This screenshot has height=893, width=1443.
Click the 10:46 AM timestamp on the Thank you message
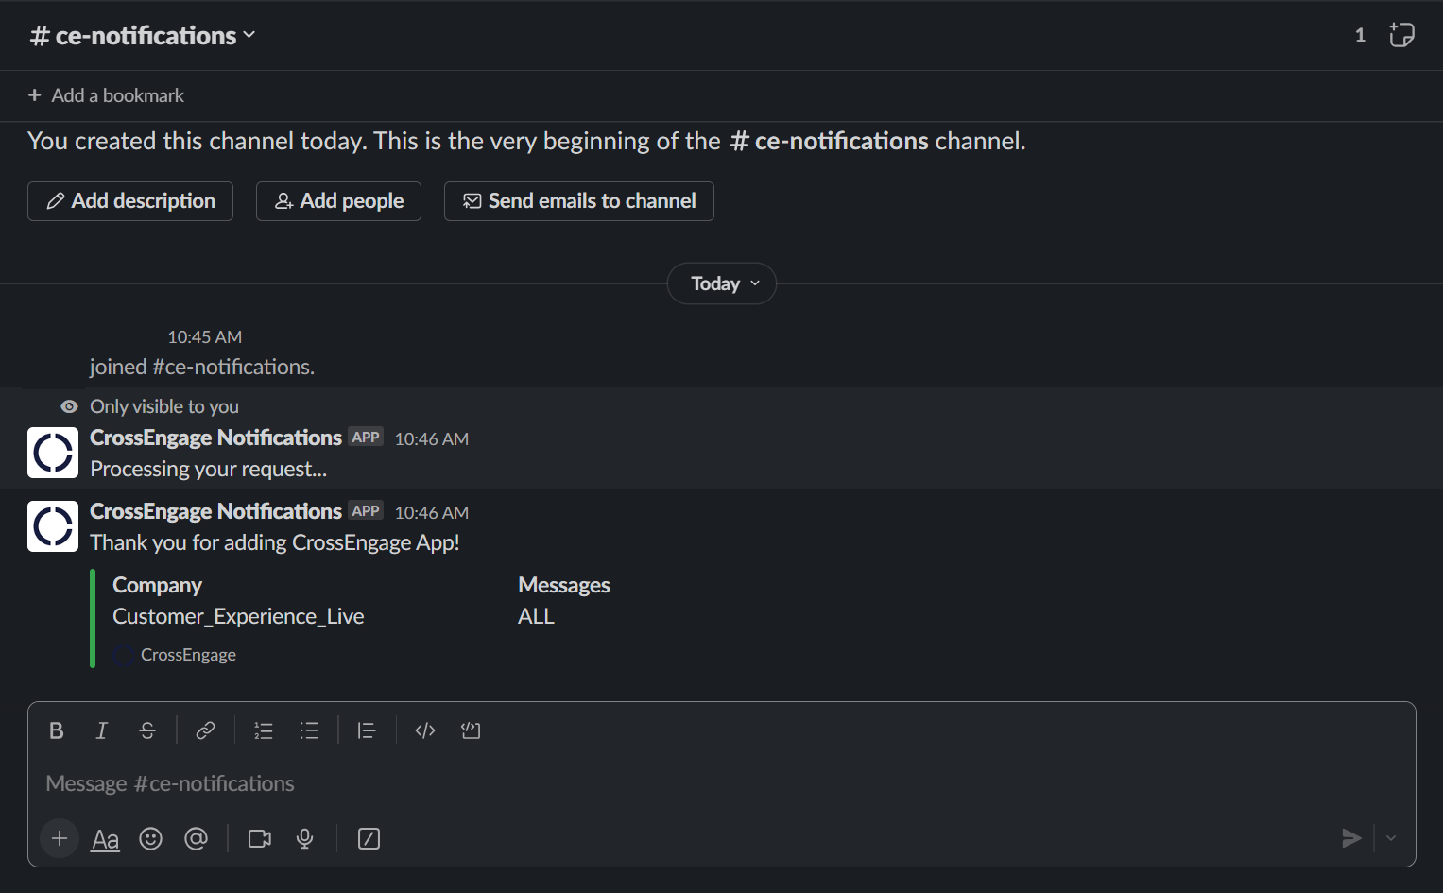coord(432,512)
